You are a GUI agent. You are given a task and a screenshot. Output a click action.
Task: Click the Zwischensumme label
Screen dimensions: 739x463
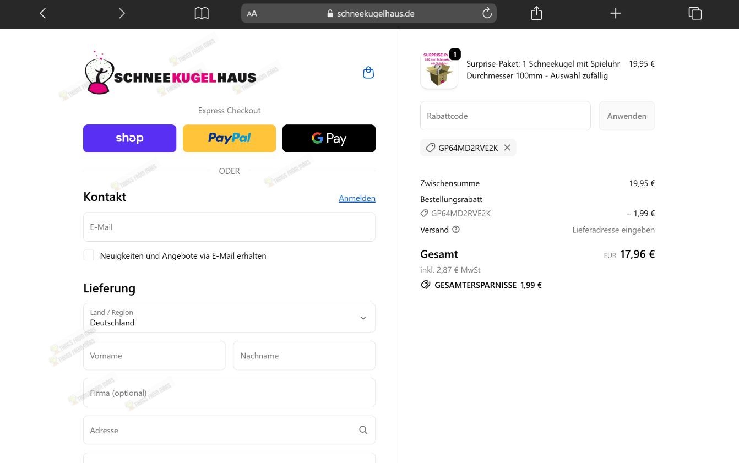pyautogui.click(x=450, y=183)
